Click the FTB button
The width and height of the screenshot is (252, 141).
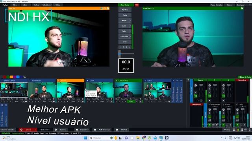125,42
